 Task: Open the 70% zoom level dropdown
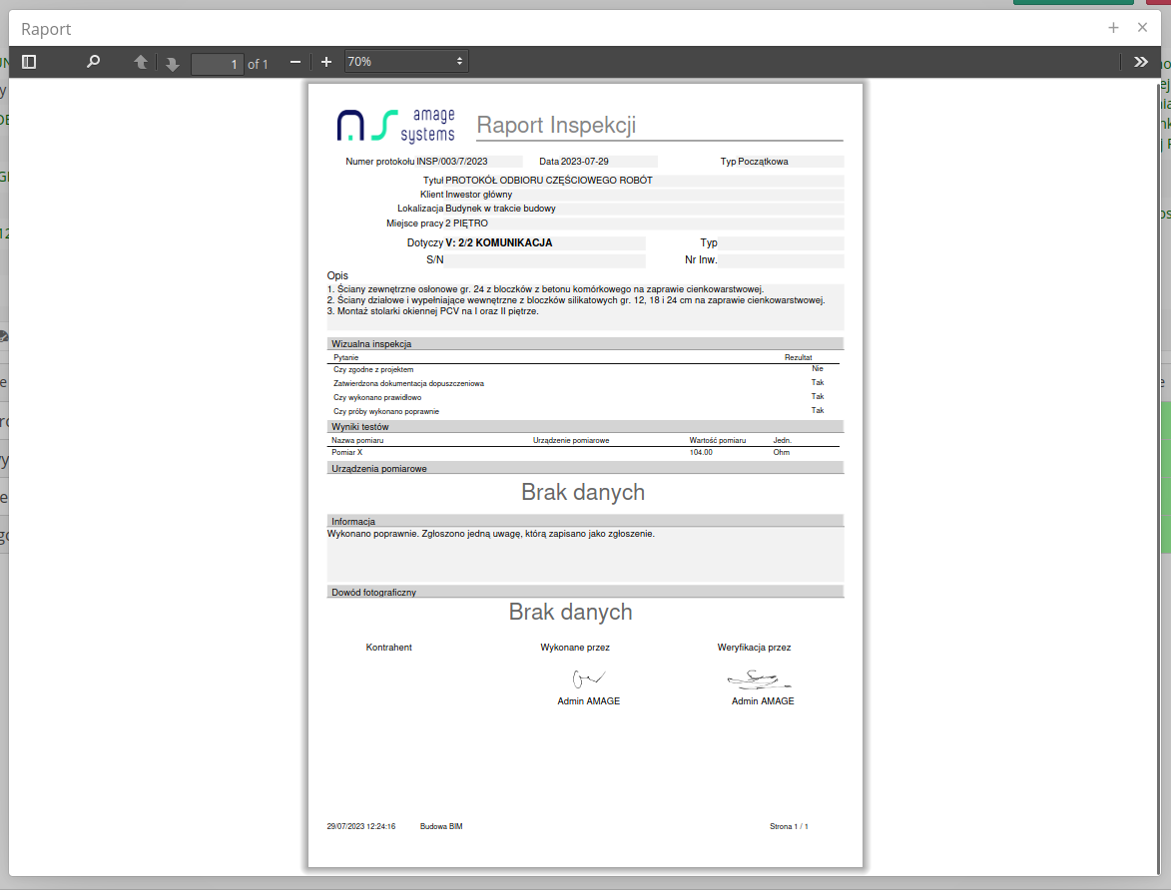pos(404,61)
